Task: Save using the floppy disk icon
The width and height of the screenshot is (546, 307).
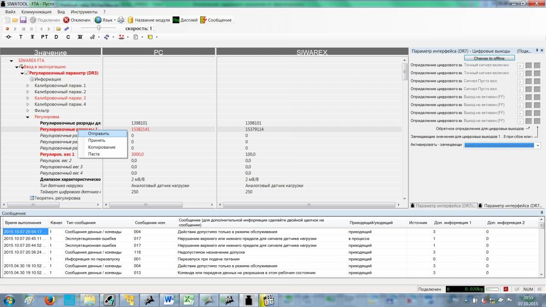Action: pos(23,20)
